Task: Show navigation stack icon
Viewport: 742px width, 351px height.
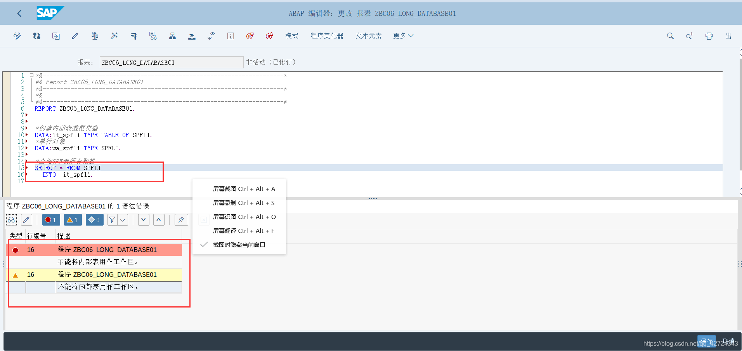Action: pyautogui.click(x=192, y=36)
